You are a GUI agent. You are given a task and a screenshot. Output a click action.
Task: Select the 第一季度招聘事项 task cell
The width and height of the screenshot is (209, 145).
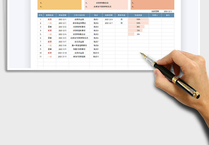pyautogui.click(x=79, y=45)
